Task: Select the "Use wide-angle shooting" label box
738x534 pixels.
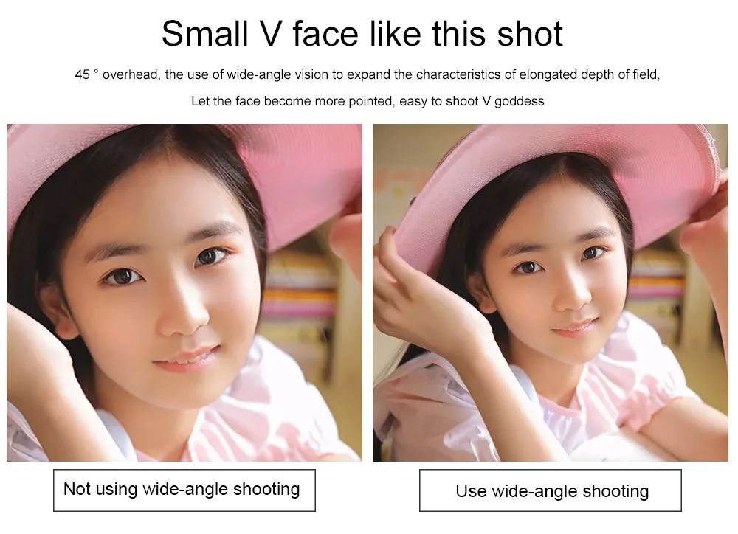Action: 551,490
